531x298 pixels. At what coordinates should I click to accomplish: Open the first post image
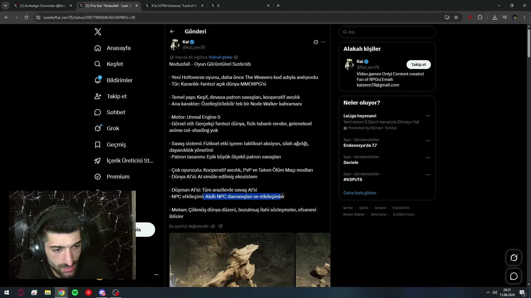point(232,260)
